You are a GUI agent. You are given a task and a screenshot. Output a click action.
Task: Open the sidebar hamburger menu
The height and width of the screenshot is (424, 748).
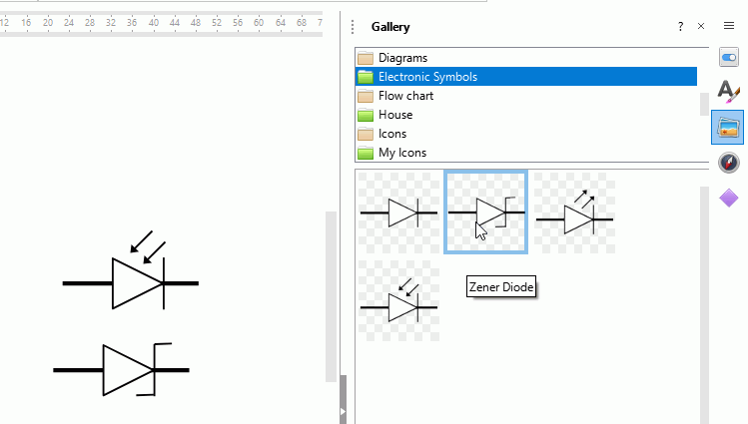[729, 25]
